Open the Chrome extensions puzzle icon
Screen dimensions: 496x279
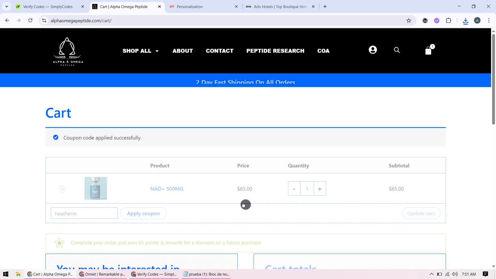[448, 20]
